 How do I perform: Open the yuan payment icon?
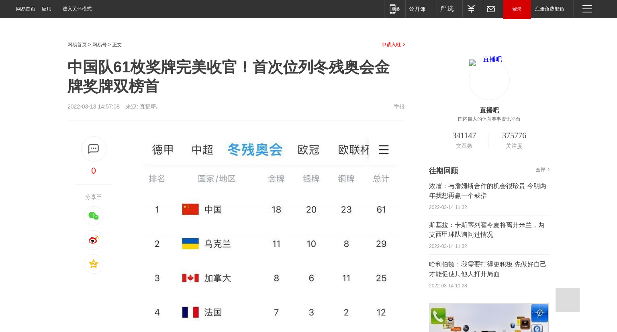[x=471, y=9]
